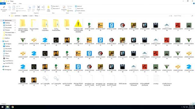Select the SPADS.dat.dat file
Viewport: 195px width, 109px height.
click(122, 79)
